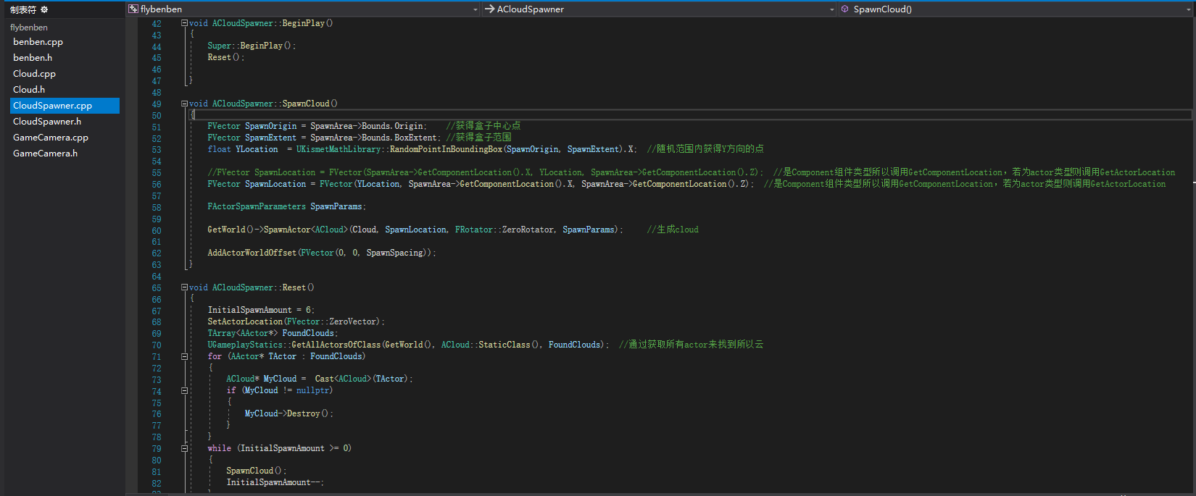Collapse the SpawnCloud function at line 49
Image resolution: width=1196 pixels, height=496 pixels.
click(184, 104)
